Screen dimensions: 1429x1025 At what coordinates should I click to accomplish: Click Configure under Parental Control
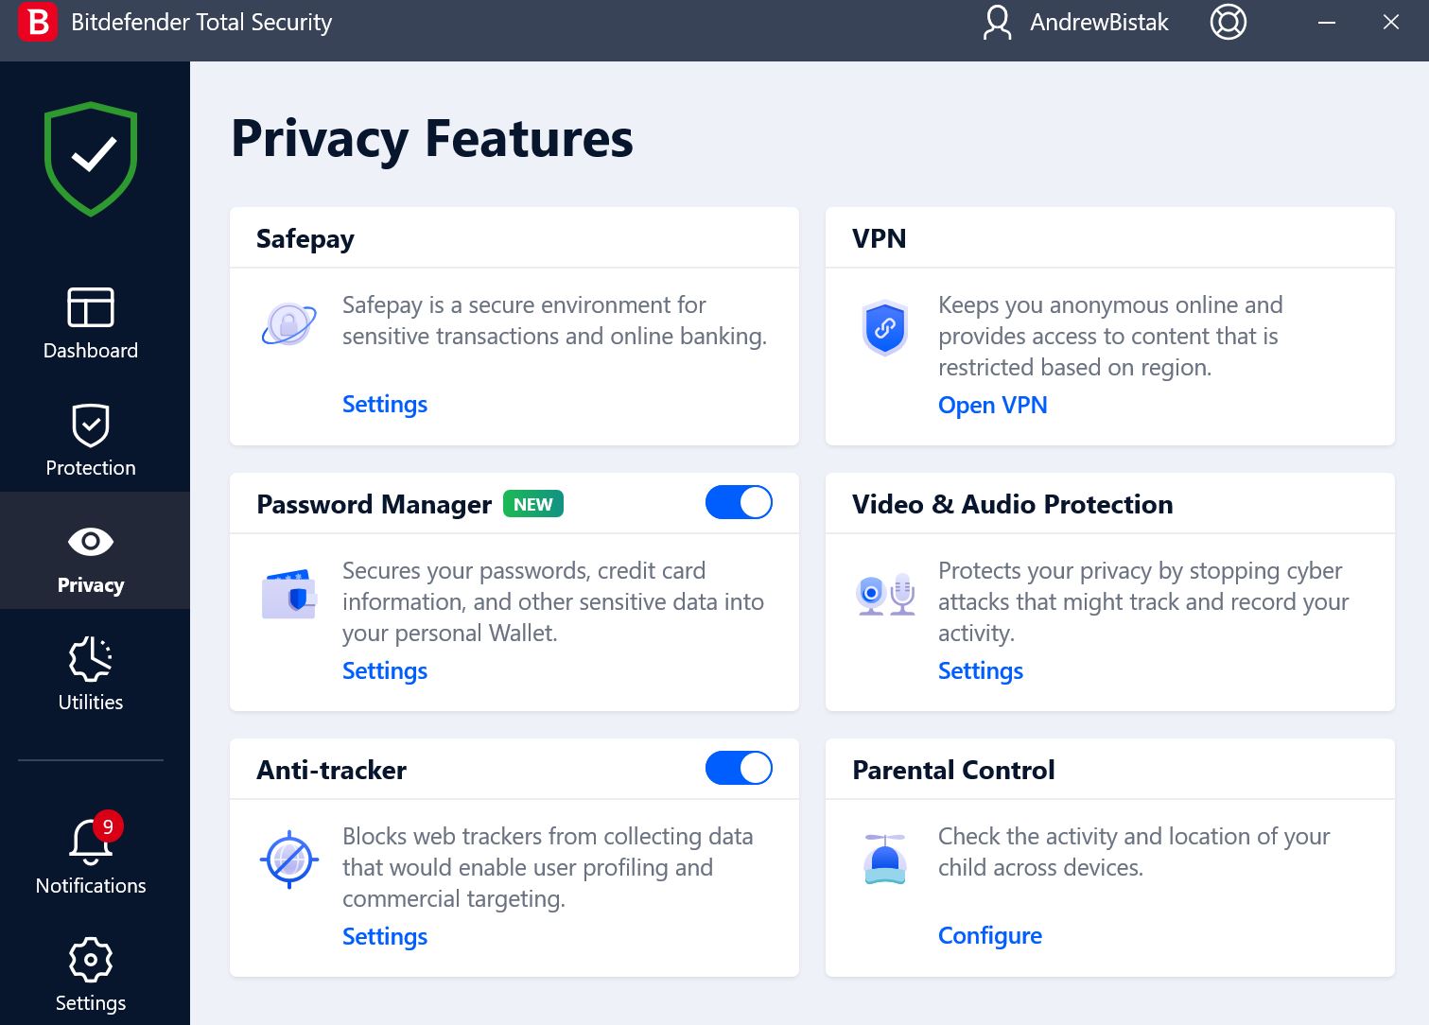990,936
